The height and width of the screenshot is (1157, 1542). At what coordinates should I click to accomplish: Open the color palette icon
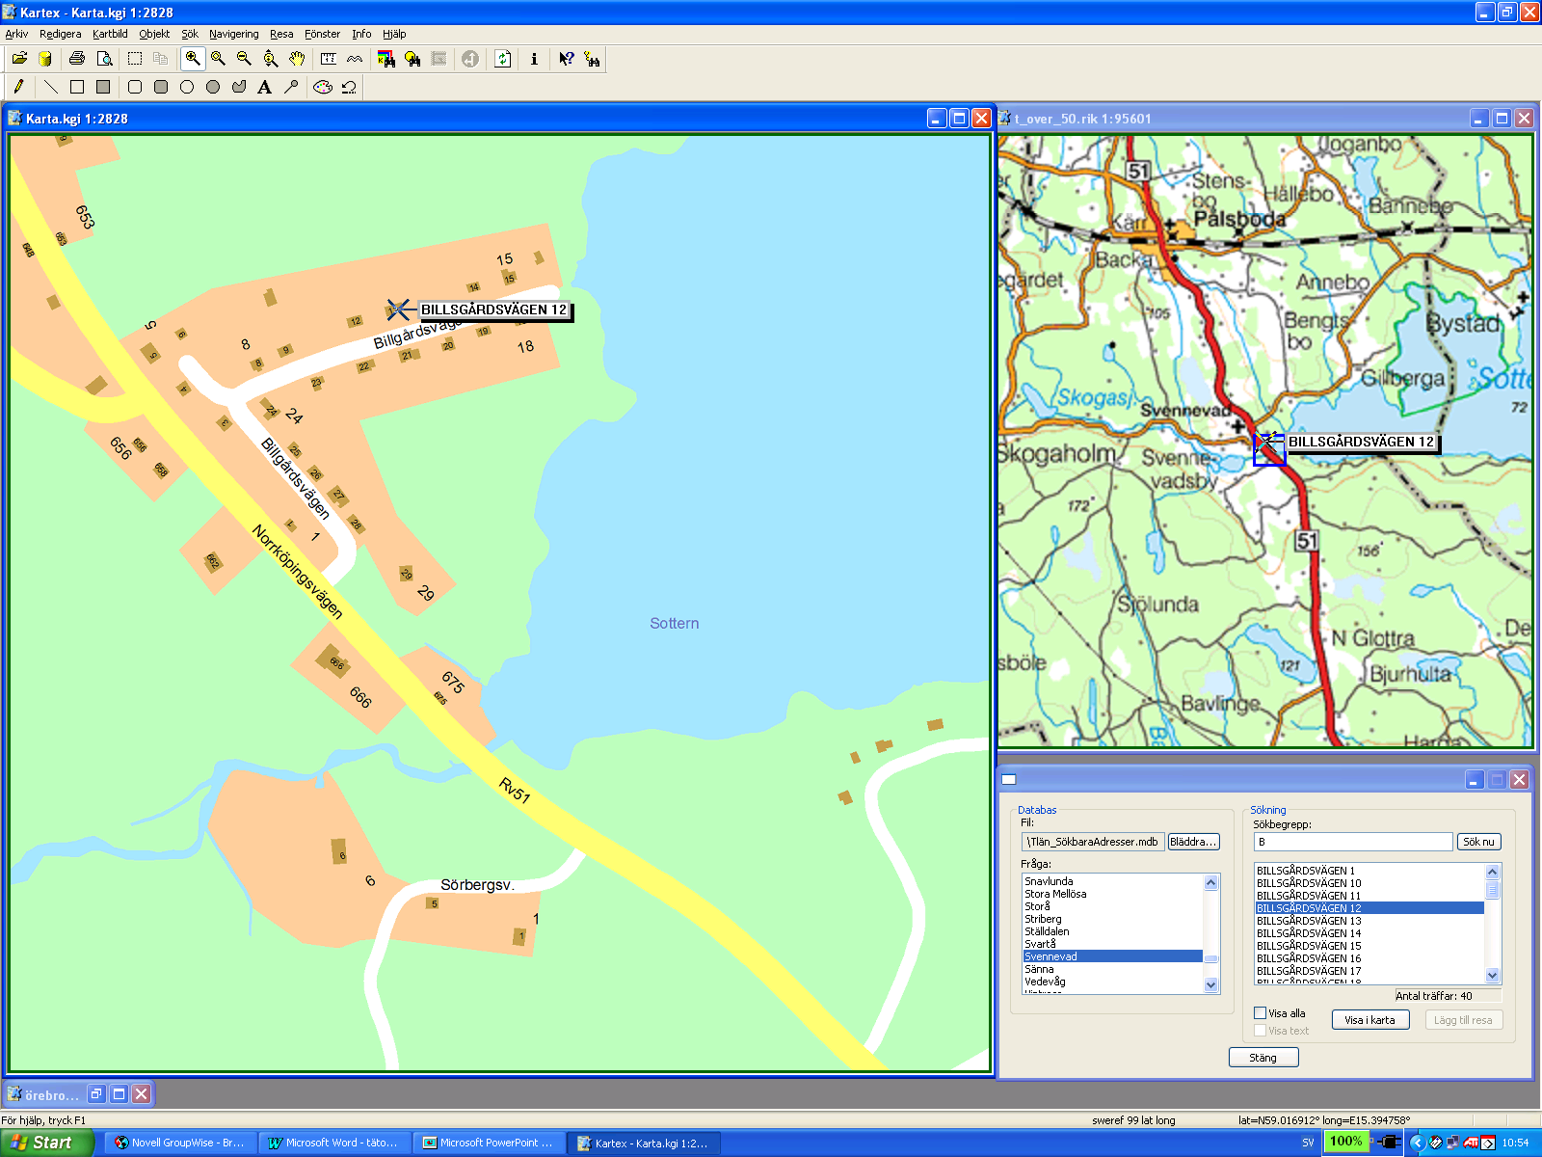pos(323,87)
